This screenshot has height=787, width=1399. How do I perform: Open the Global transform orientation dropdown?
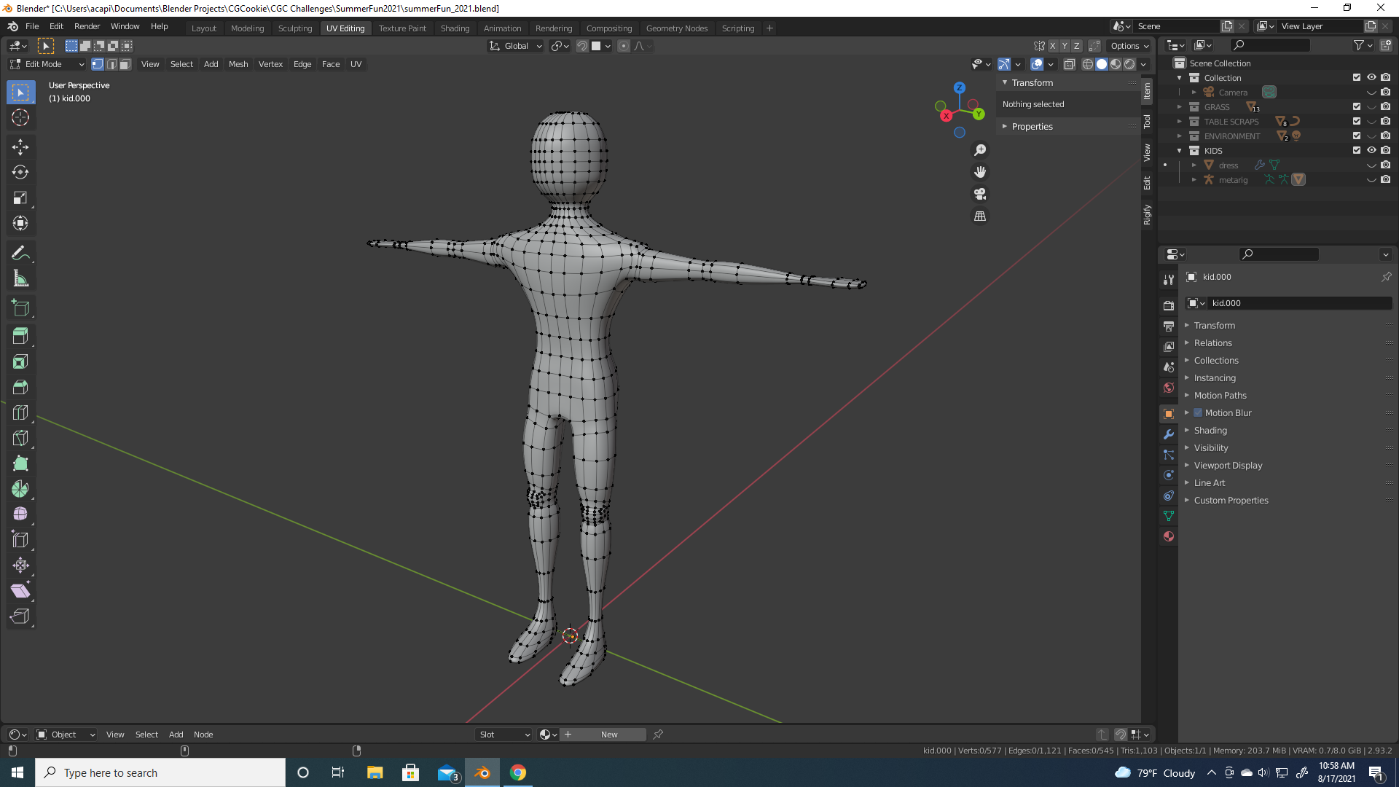coord(516,46)
